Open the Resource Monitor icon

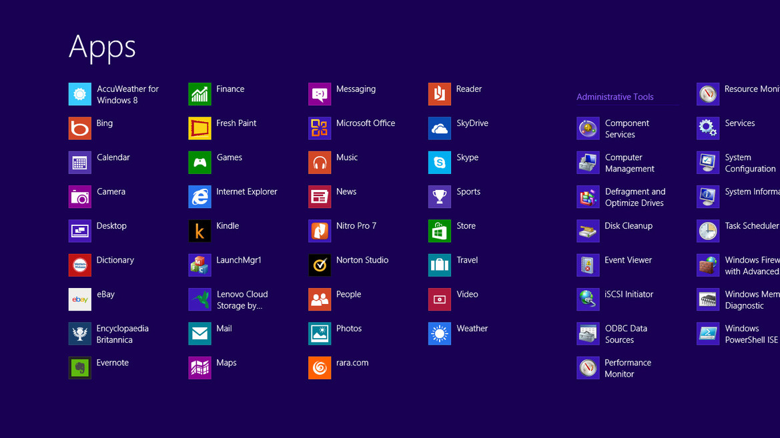pyautogui.click(x=708, y=94)
